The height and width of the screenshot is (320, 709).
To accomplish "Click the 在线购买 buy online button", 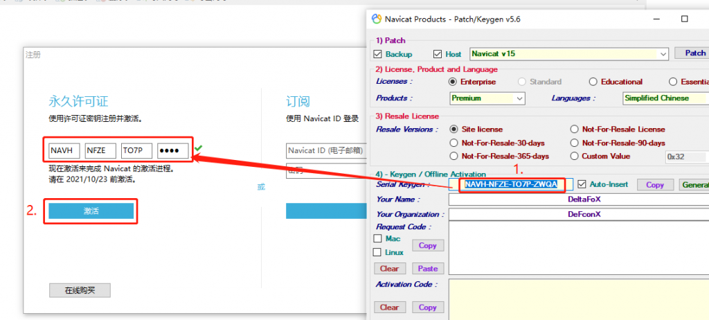I will point(80,291).
